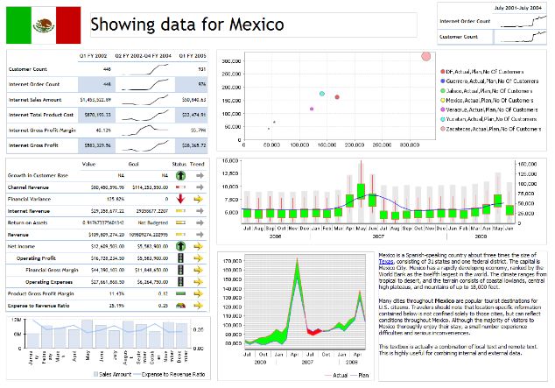Click the Q1 FY 2002 column header

[93, 56]
